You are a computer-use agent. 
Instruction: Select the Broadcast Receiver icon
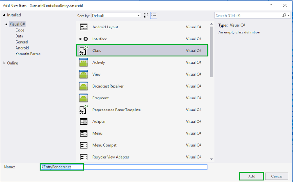[x=83, y=86]
